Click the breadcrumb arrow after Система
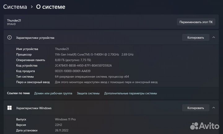223x134 pixels. (x=32, y=7)
